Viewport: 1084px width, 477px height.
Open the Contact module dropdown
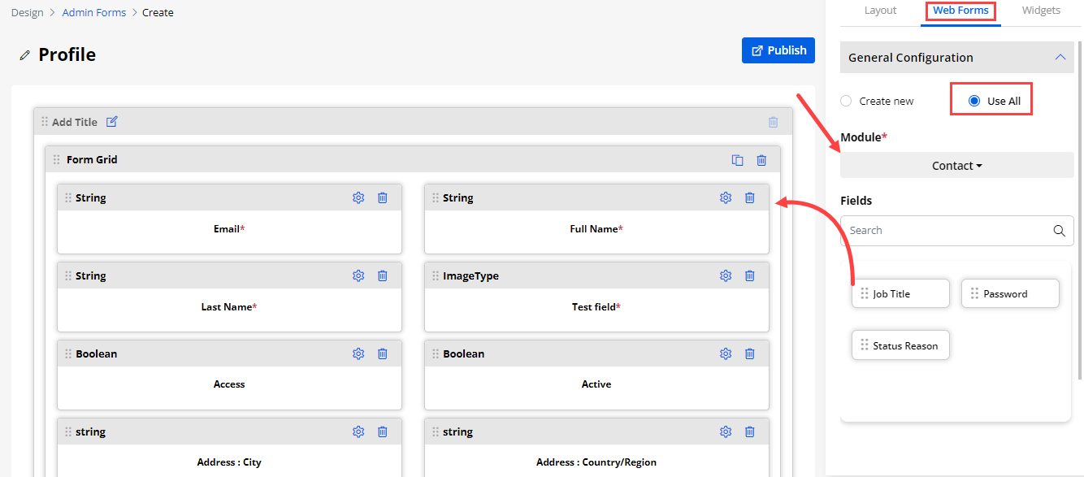click(956, 166)
